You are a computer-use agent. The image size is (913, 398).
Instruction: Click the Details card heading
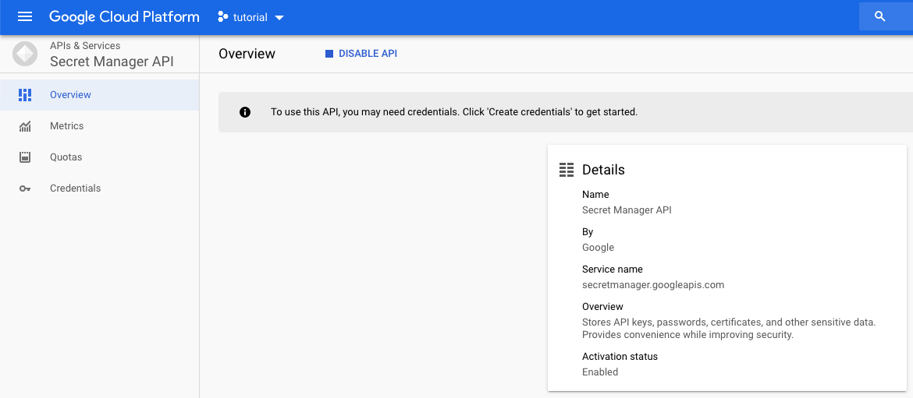[603, 170]
